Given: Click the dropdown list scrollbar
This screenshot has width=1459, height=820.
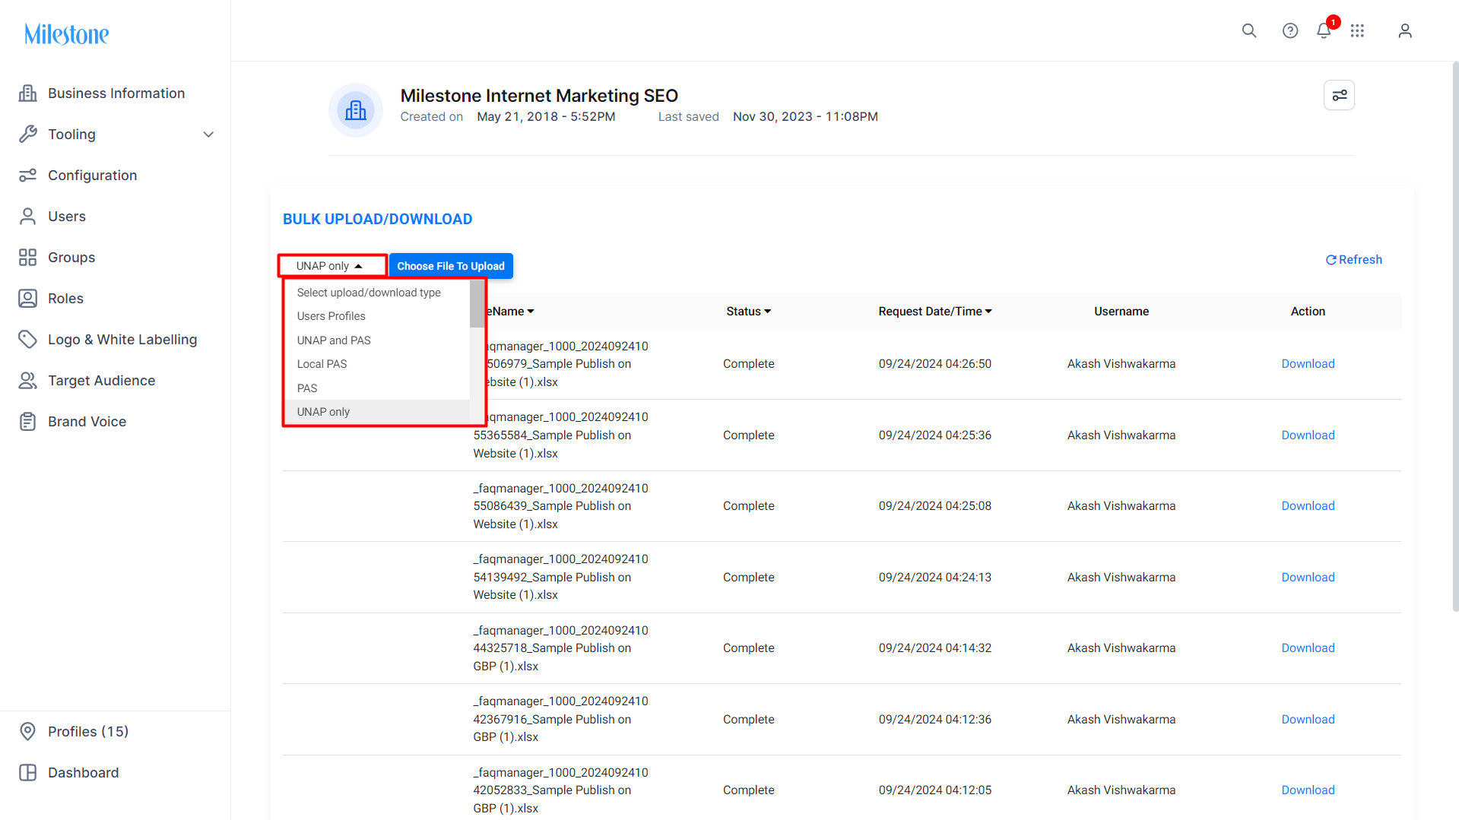Looking at the screenshot, I should 477,304.
